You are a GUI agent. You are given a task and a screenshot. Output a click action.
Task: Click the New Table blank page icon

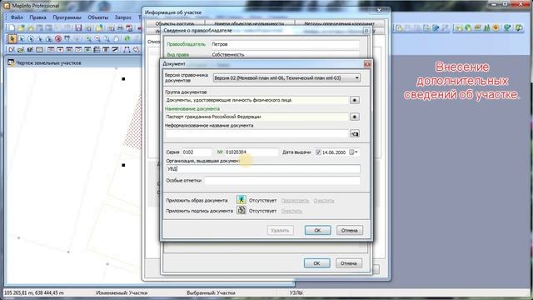click(12, 28)
